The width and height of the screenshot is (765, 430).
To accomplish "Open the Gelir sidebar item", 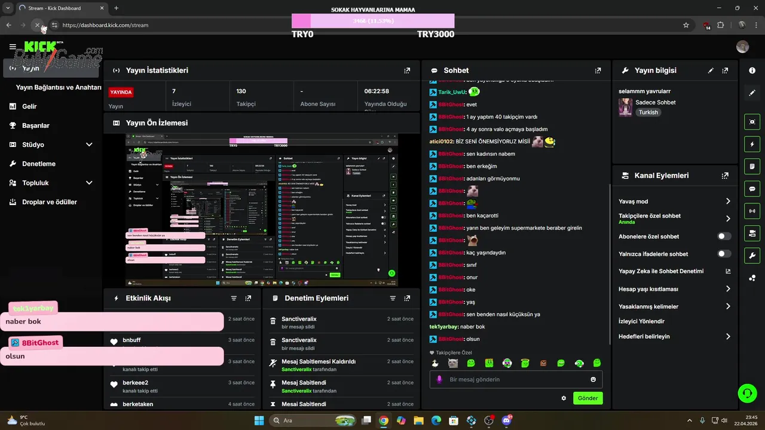I will [29, 106].
